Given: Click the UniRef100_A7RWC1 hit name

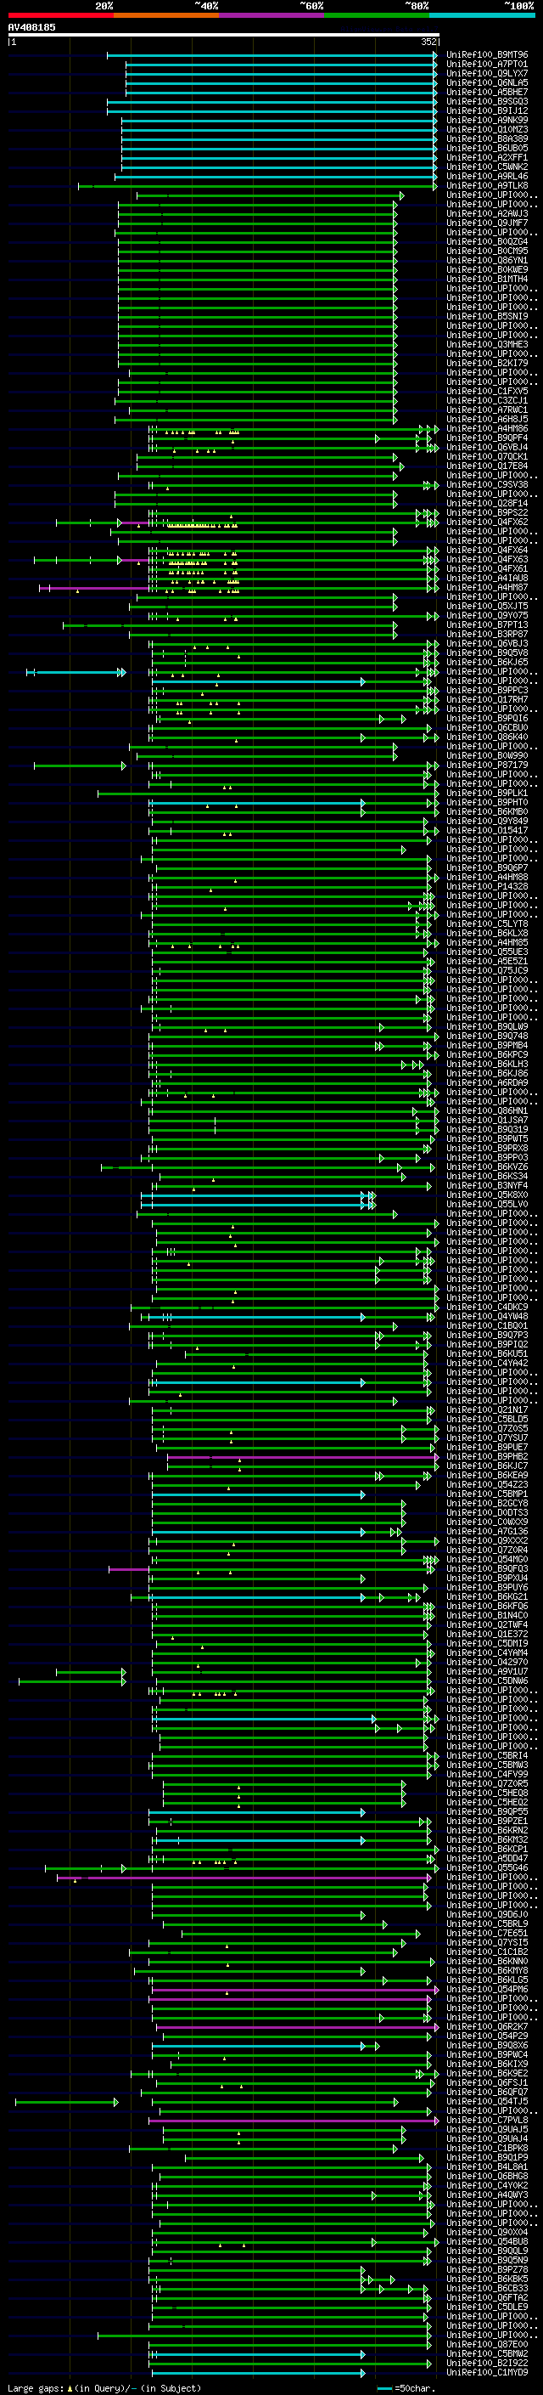Looking at the screenshot, I should click(486, 410).
